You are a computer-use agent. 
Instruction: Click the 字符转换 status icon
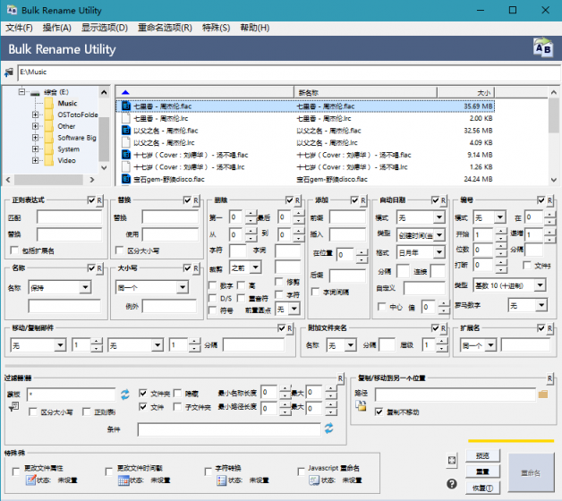tap(222, 480)
